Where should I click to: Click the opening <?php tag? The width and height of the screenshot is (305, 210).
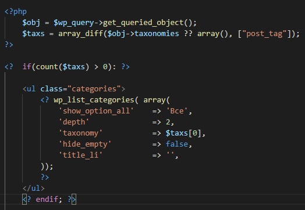pos(16,12)
